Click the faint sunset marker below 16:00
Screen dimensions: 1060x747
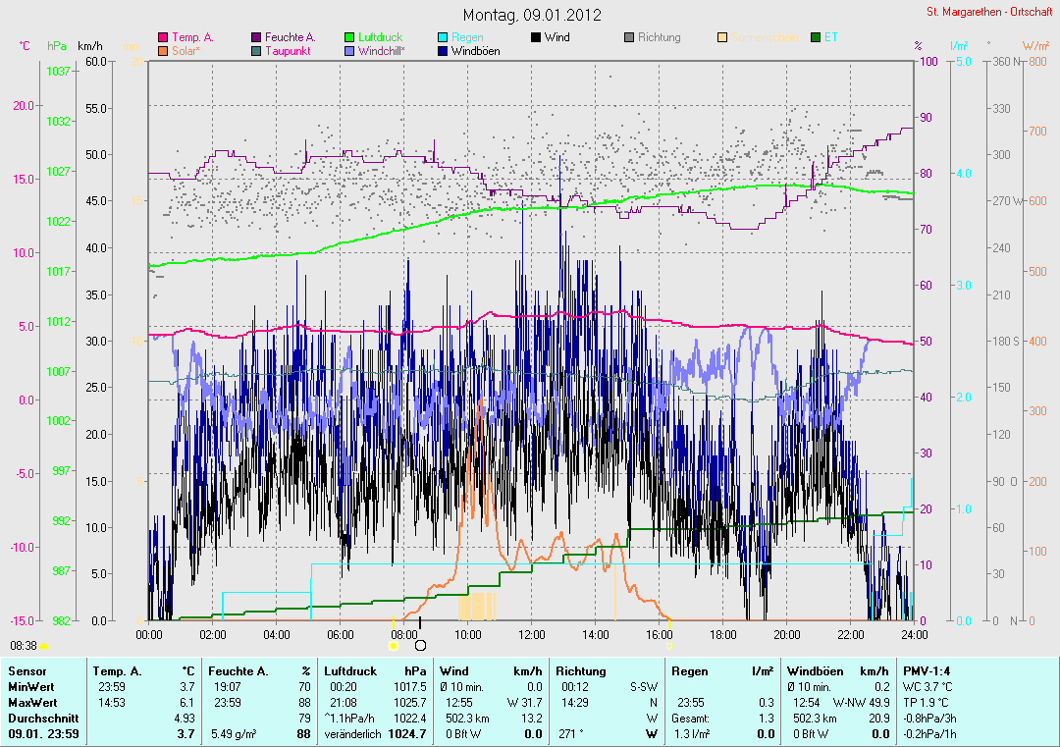[669, 646]
